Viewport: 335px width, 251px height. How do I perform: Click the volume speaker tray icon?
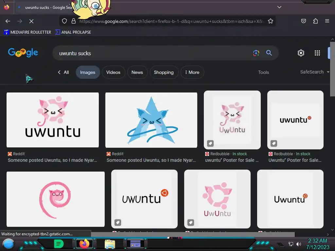(x=298, y=244)
